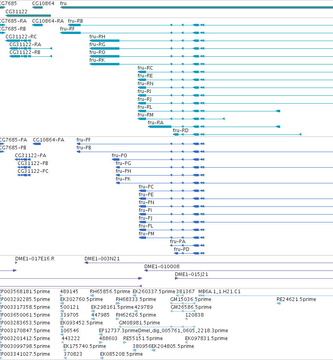The image size is (333, 360).
Task: Select the fru-RO transcript label
Action: pyautogui.click(x=97, y=52)
